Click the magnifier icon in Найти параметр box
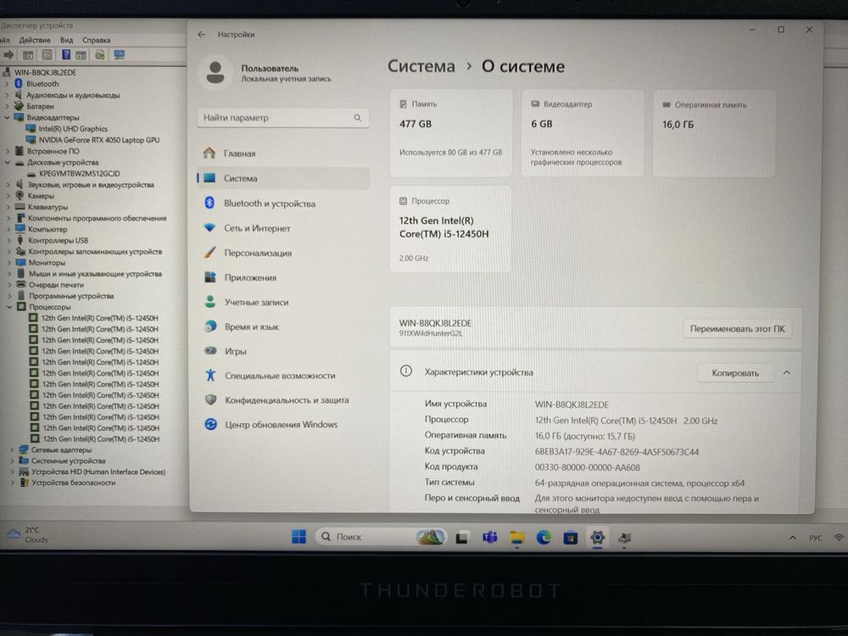 (x=358, y=117)
